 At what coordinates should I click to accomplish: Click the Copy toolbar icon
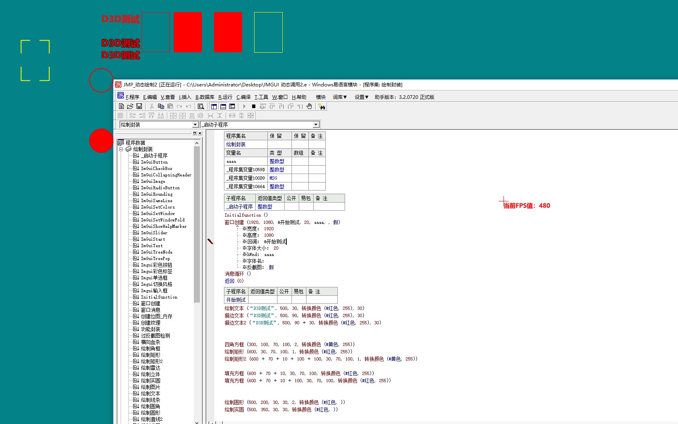coord(161,107)
